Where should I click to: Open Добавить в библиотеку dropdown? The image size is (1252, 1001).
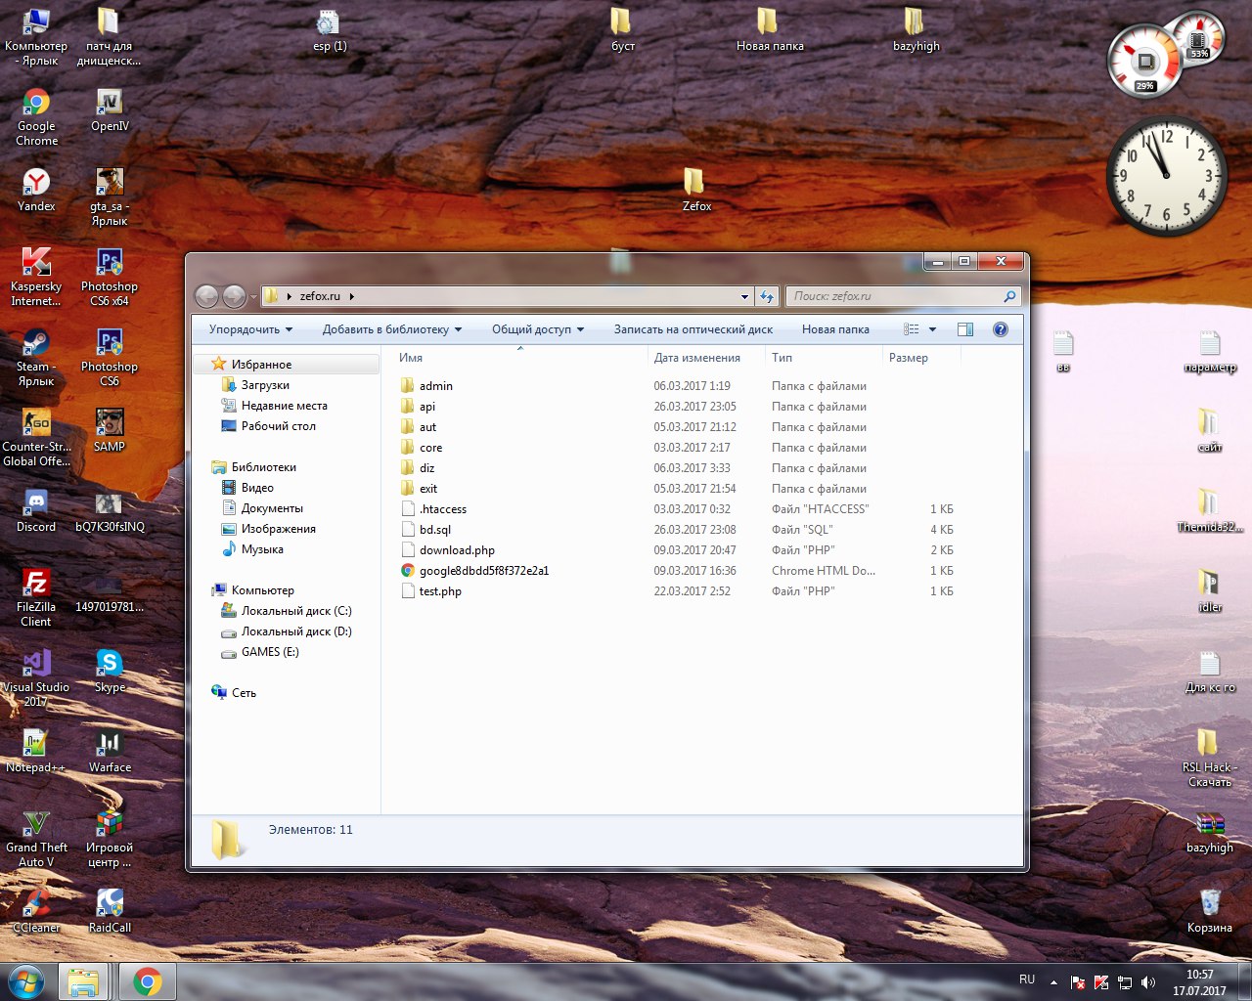[391, 329]
